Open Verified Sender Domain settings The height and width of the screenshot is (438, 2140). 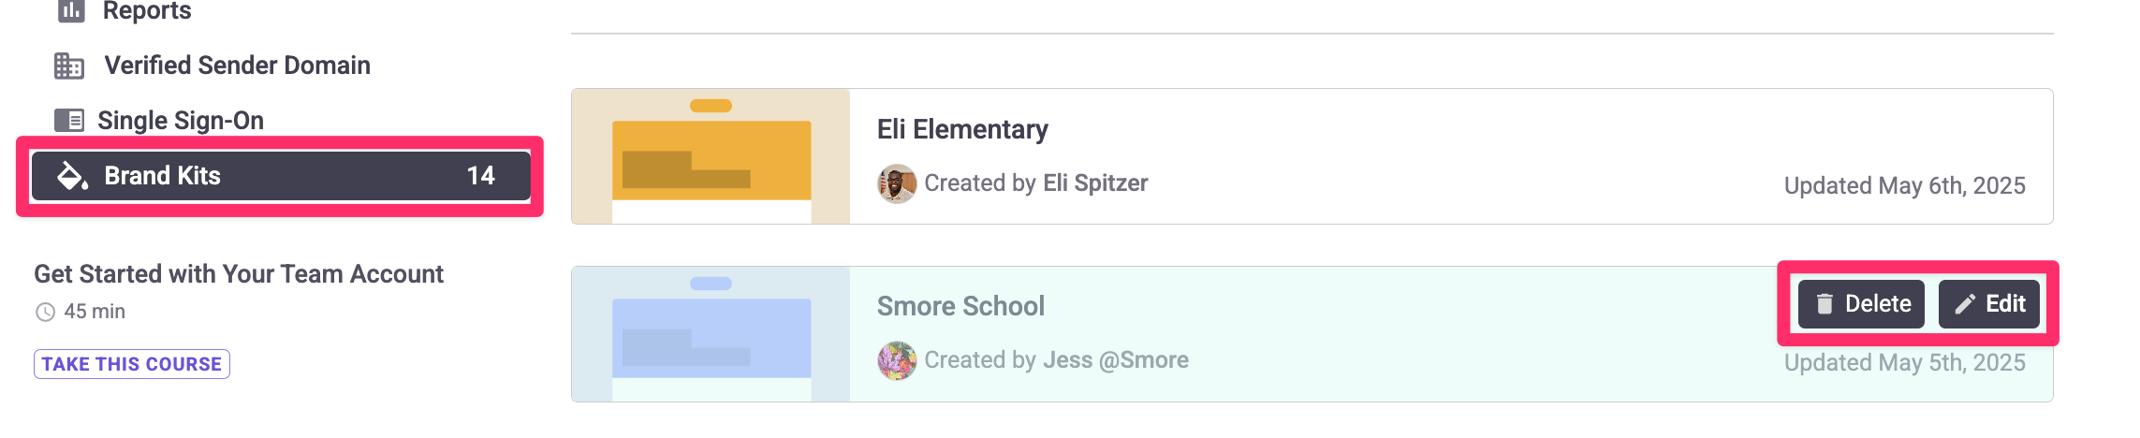(237, 66)
